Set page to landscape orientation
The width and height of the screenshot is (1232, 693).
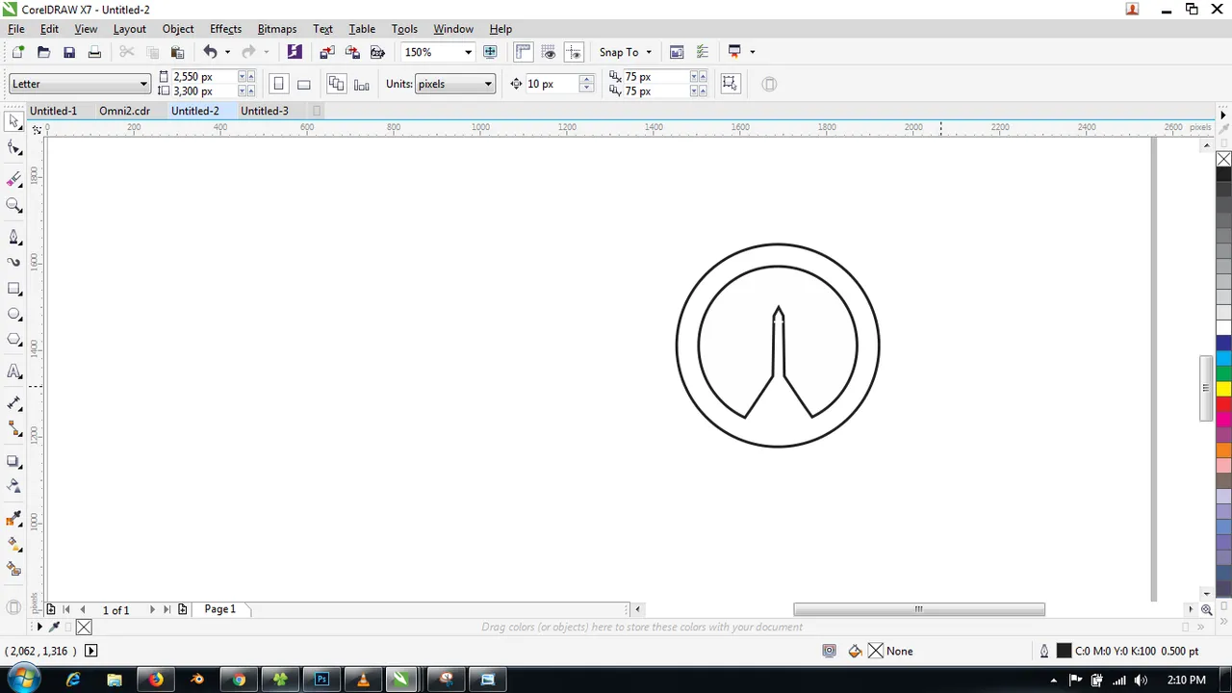(x=303, y=84)
